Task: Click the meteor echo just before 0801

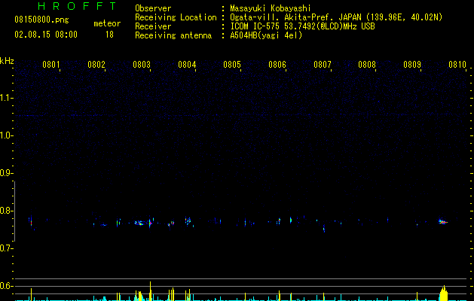Action: (31, 221)
